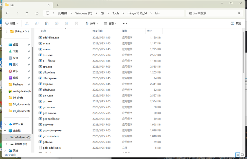
Task: Navigate to mingw1310_64 in breadcrumb
Action: click(137, 13)
